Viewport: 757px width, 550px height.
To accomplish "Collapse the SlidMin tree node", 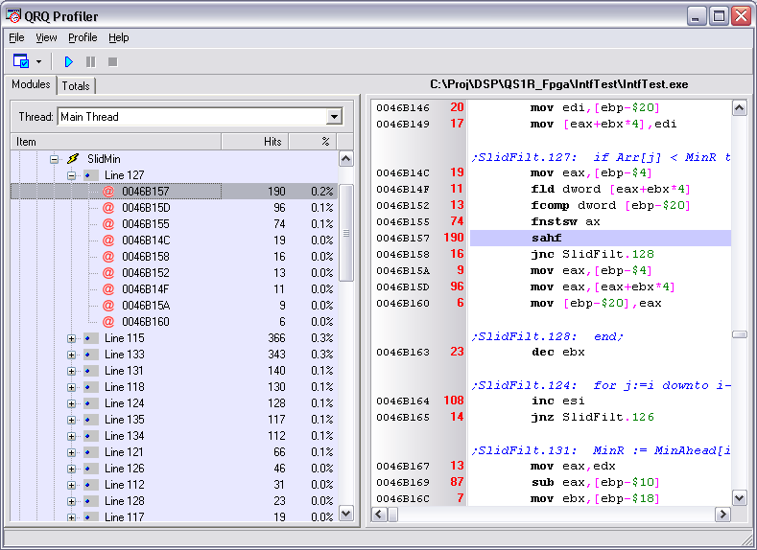I will click(55, 159).
